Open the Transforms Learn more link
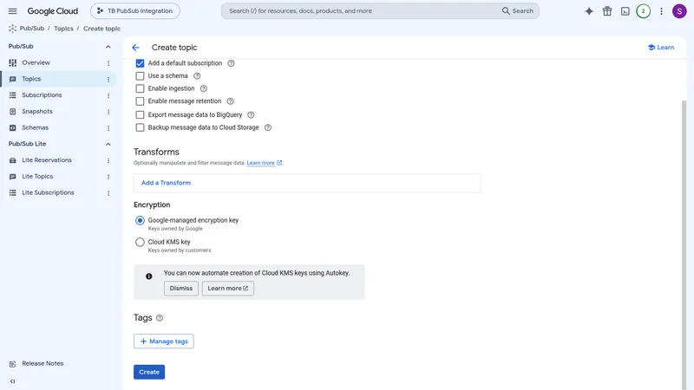 [265, 163]
